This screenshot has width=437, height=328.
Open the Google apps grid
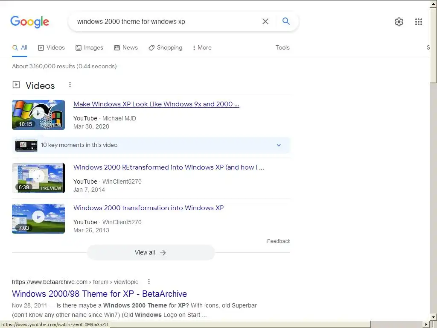click(x=418, y=22)
